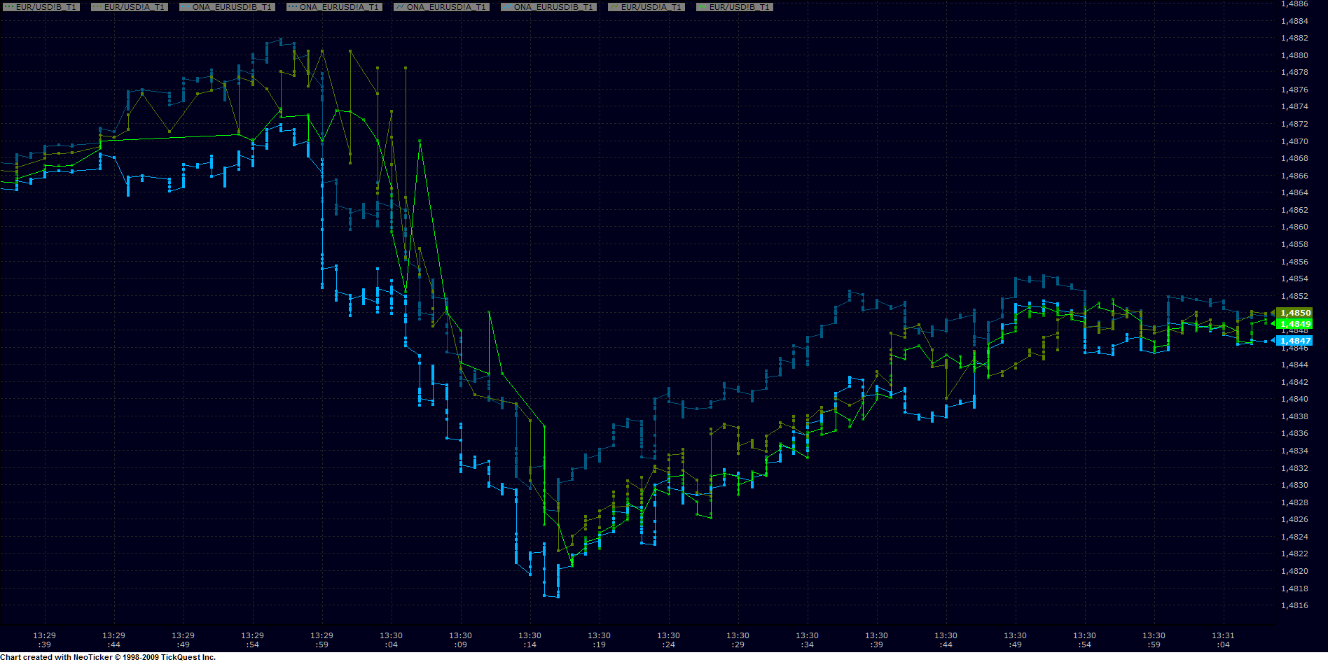Click the 1,4844 price axis value
Image resolution: width=1328 pixels, height=662 pixels.
click(1294, 365)
